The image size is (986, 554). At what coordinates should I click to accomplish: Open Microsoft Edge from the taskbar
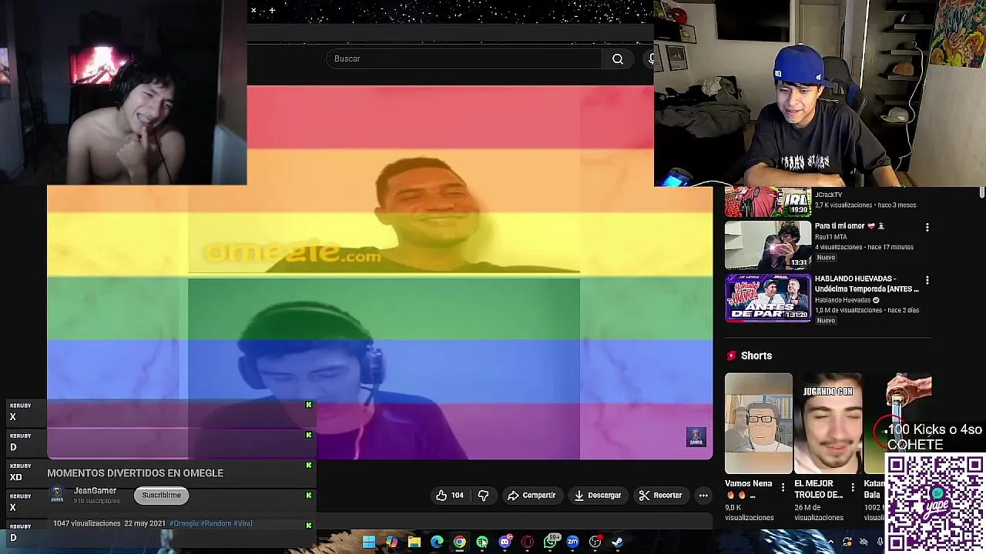[437, 542]
